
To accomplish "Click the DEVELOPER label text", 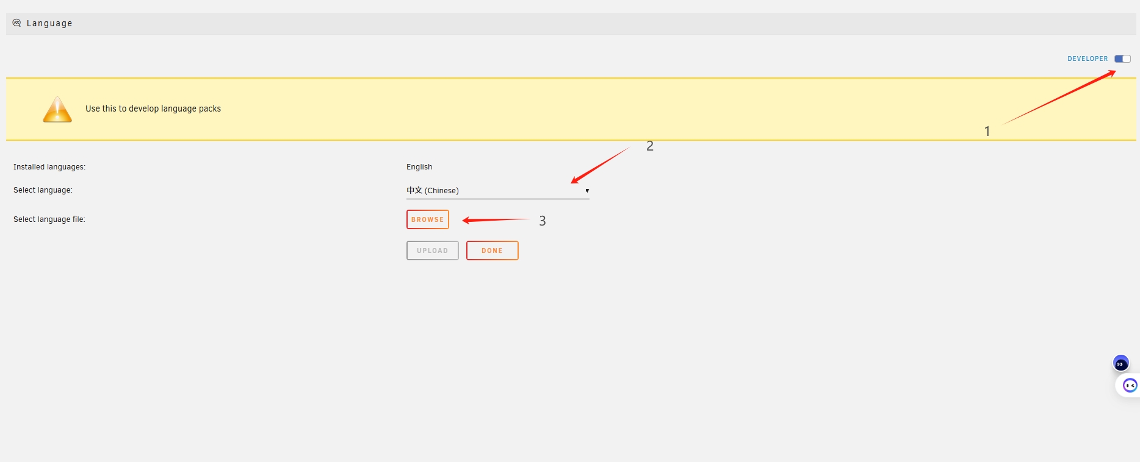I will (1087, 59).
